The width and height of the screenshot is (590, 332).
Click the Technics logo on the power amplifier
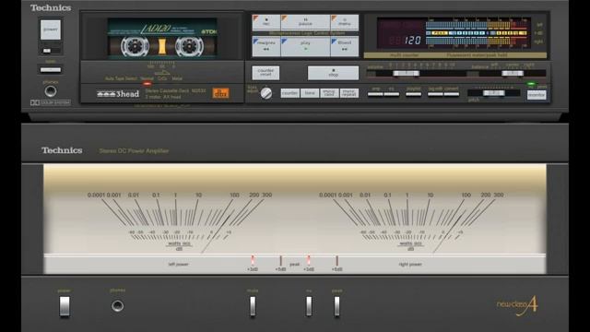tap(62, 150)
